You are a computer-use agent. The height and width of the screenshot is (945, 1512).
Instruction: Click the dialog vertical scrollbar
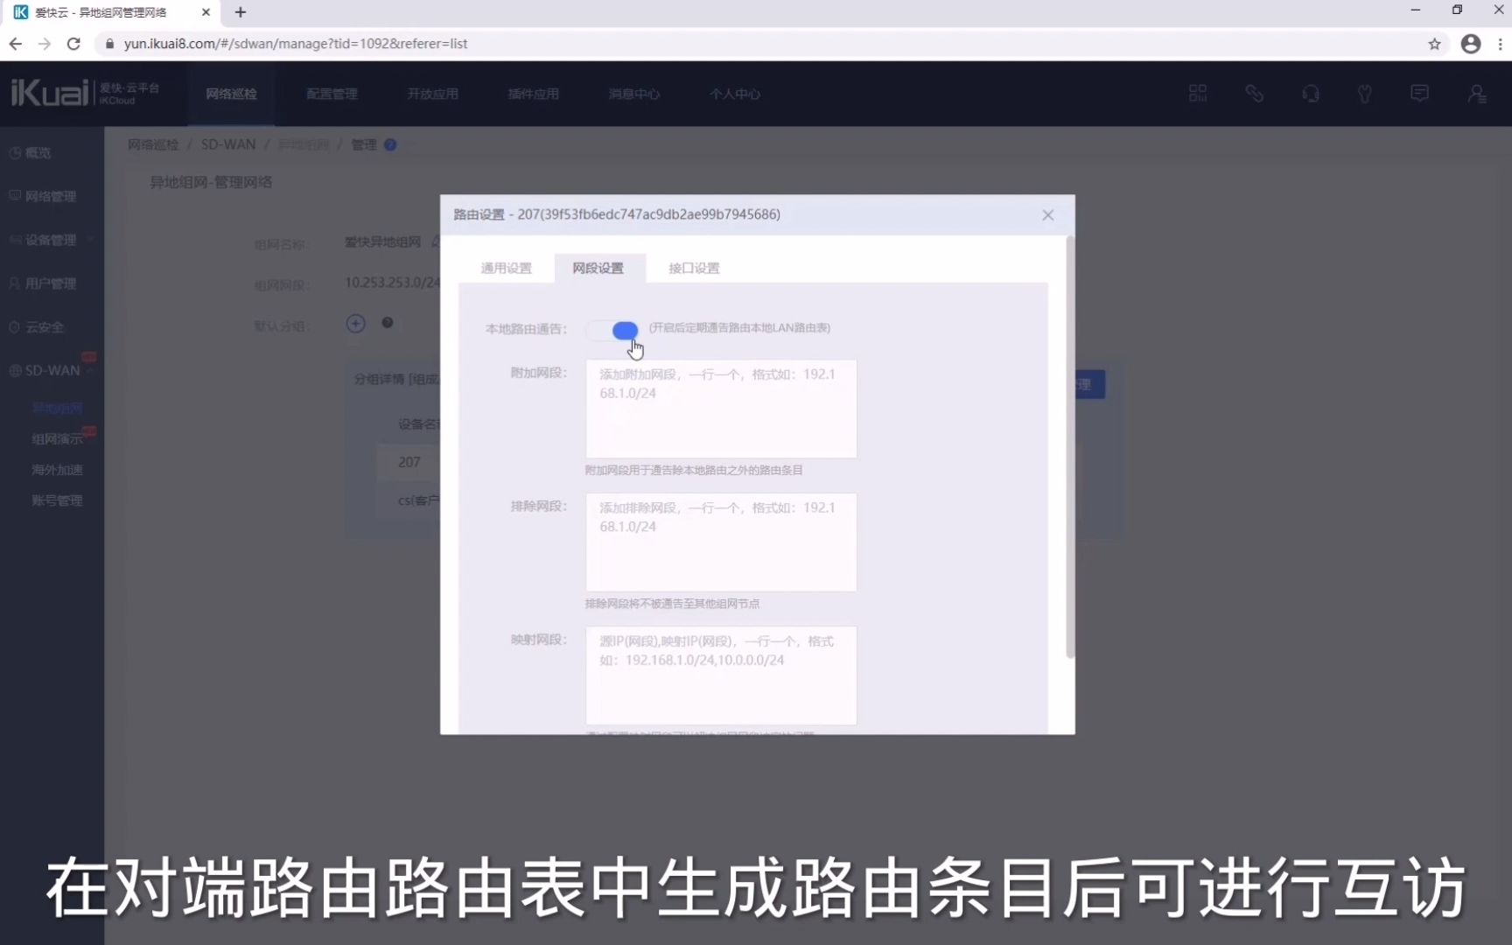pos(1069,446)
